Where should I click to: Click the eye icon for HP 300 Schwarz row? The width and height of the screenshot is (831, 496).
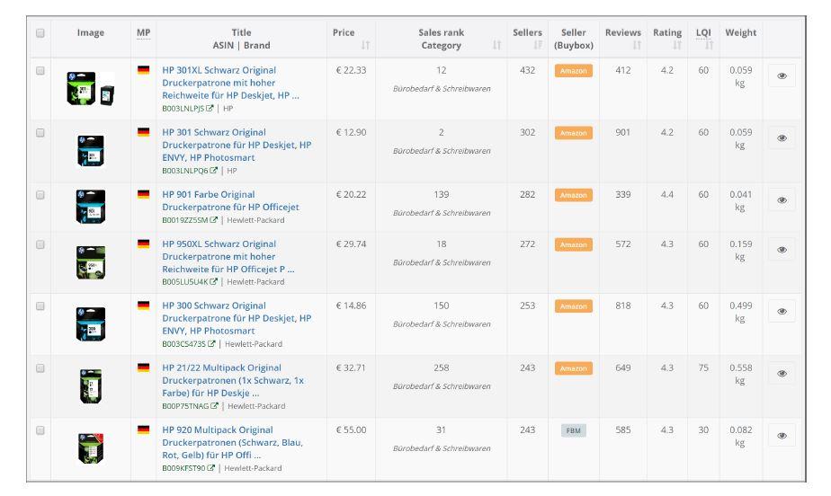tap(782, 311)
